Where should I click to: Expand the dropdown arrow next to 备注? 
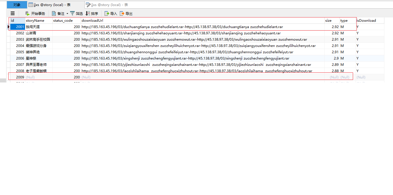coord(67,13)
